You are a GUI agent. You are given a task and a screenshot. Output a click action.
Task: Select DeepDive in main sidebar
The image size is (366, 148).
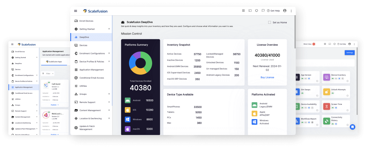(x=91, y=37)
